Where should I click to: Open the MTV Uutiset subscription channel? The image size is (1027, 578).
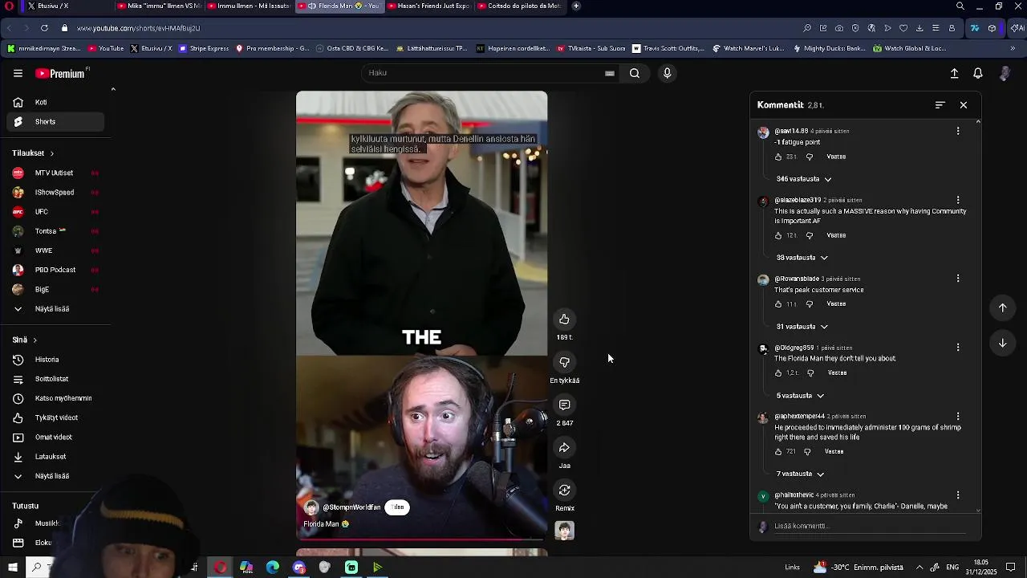point(55,173)
